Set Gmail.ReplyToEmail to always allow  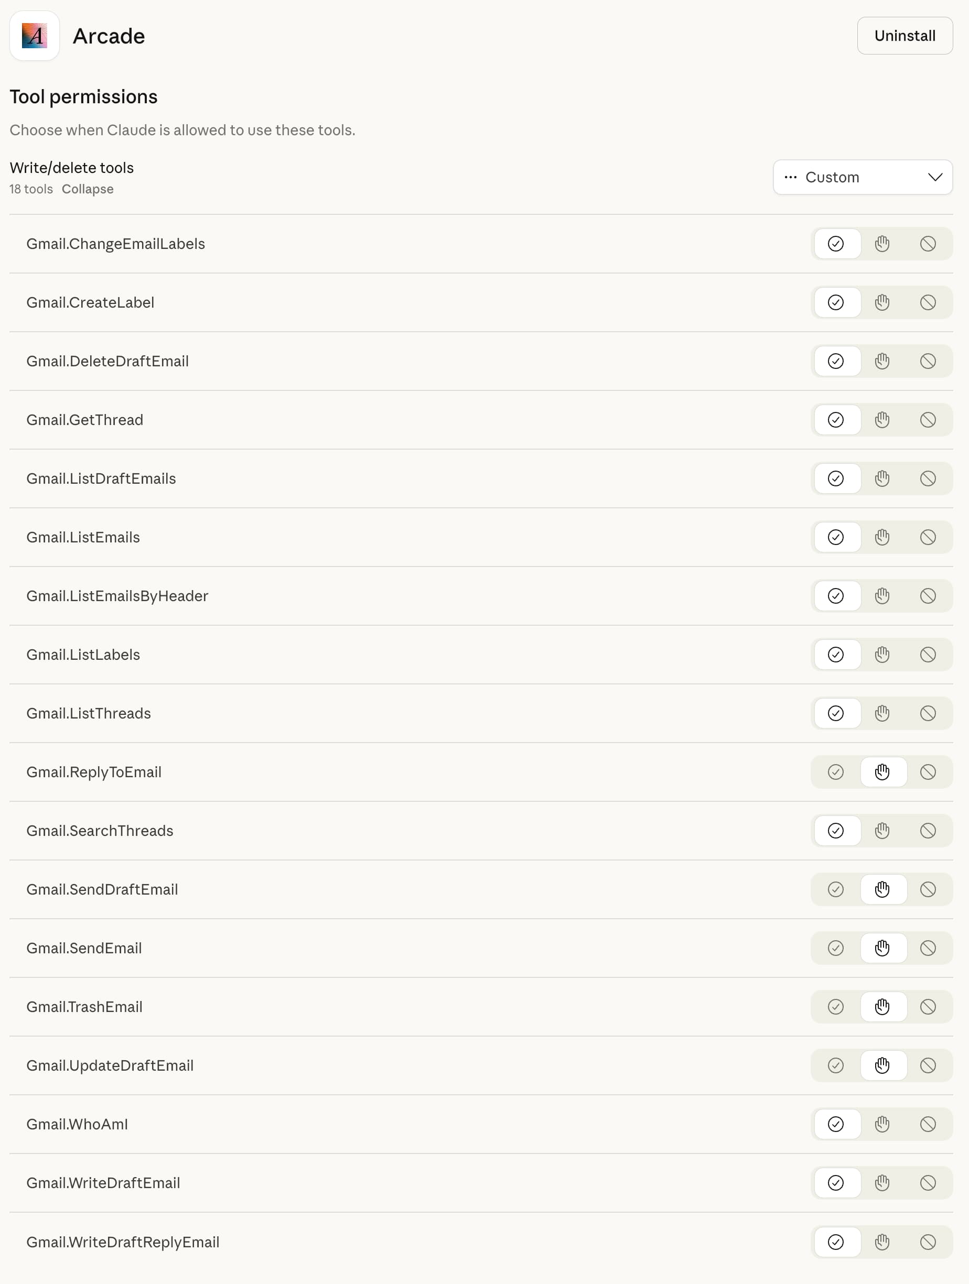point(836,772)
